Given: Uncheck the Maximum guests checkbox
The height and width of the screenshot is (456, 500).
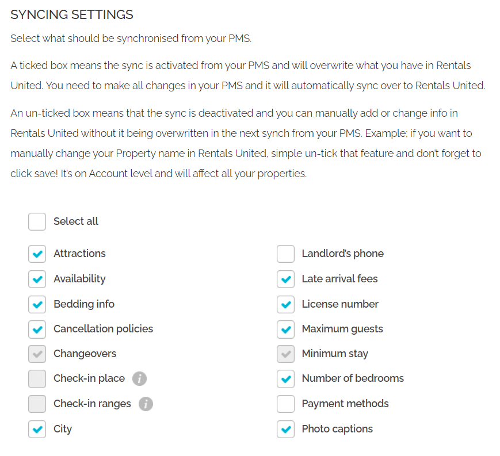Looking at the screenshot, I should 285,329.
